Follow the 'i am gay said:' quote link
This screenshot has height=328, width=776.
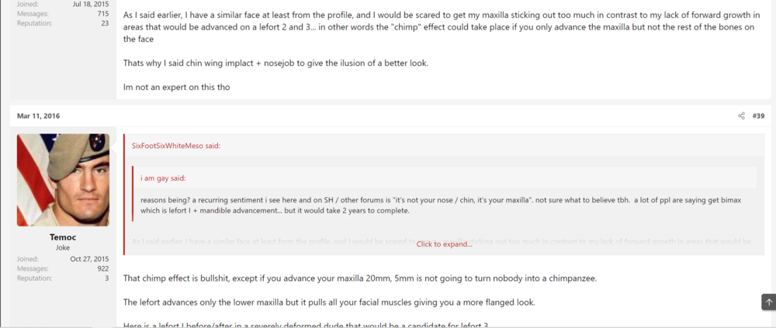pos(163,178)
